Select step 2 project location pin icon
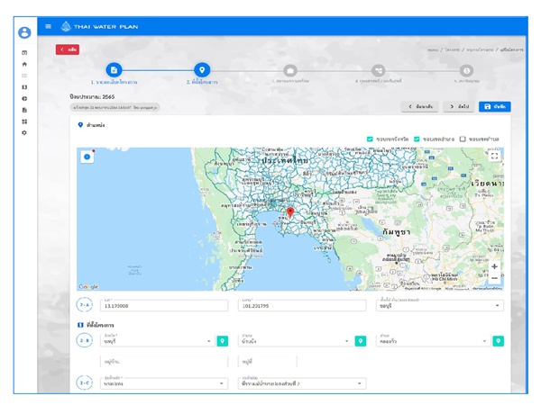Image resolution: width=541 pixels, height=405 pixels. 202,70
